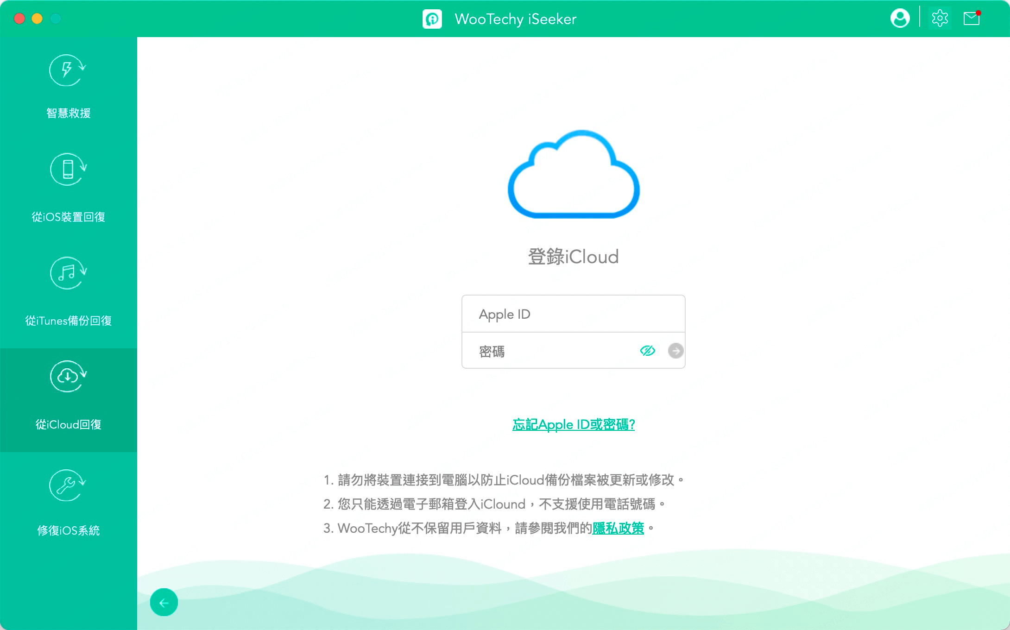The height and width of the screenshot is (630, 1010).
Task: Click the show/hide password toggle
Action: click(x=648, y=350)
